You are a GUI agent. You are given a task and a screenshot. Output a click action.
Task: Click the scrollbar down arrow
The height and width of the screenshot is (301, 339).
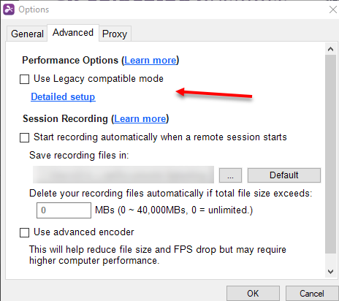330,272
